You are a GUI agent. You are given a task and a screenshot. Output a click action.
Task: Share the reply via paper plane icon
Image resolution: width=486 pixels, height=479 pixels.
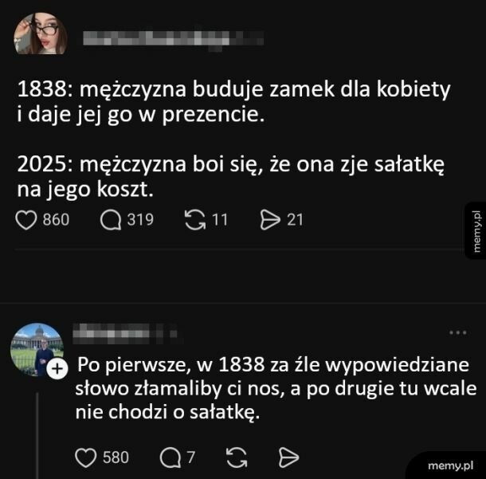tap(288, 457)
